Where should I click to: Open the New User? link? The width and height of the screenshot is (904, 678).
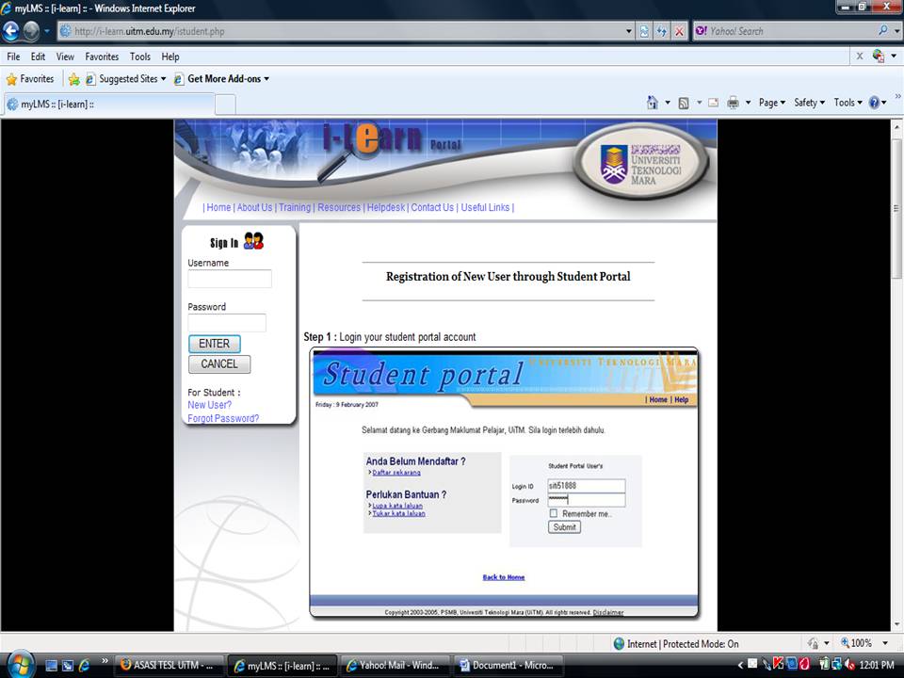(x=209, y=405)
